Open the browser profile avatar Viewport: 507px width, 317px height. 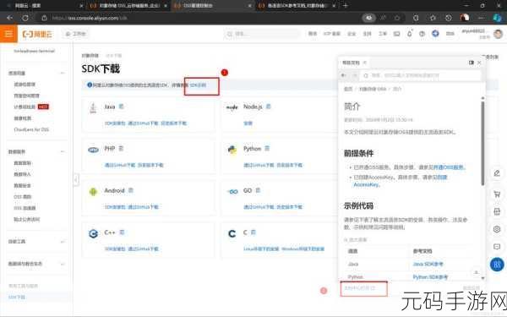pyautogui.click(x=465, y=18)
